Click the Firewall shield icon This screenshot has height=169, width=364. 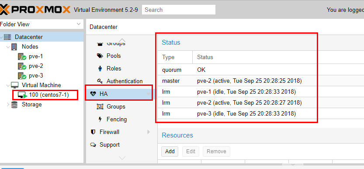coord(93,132)
